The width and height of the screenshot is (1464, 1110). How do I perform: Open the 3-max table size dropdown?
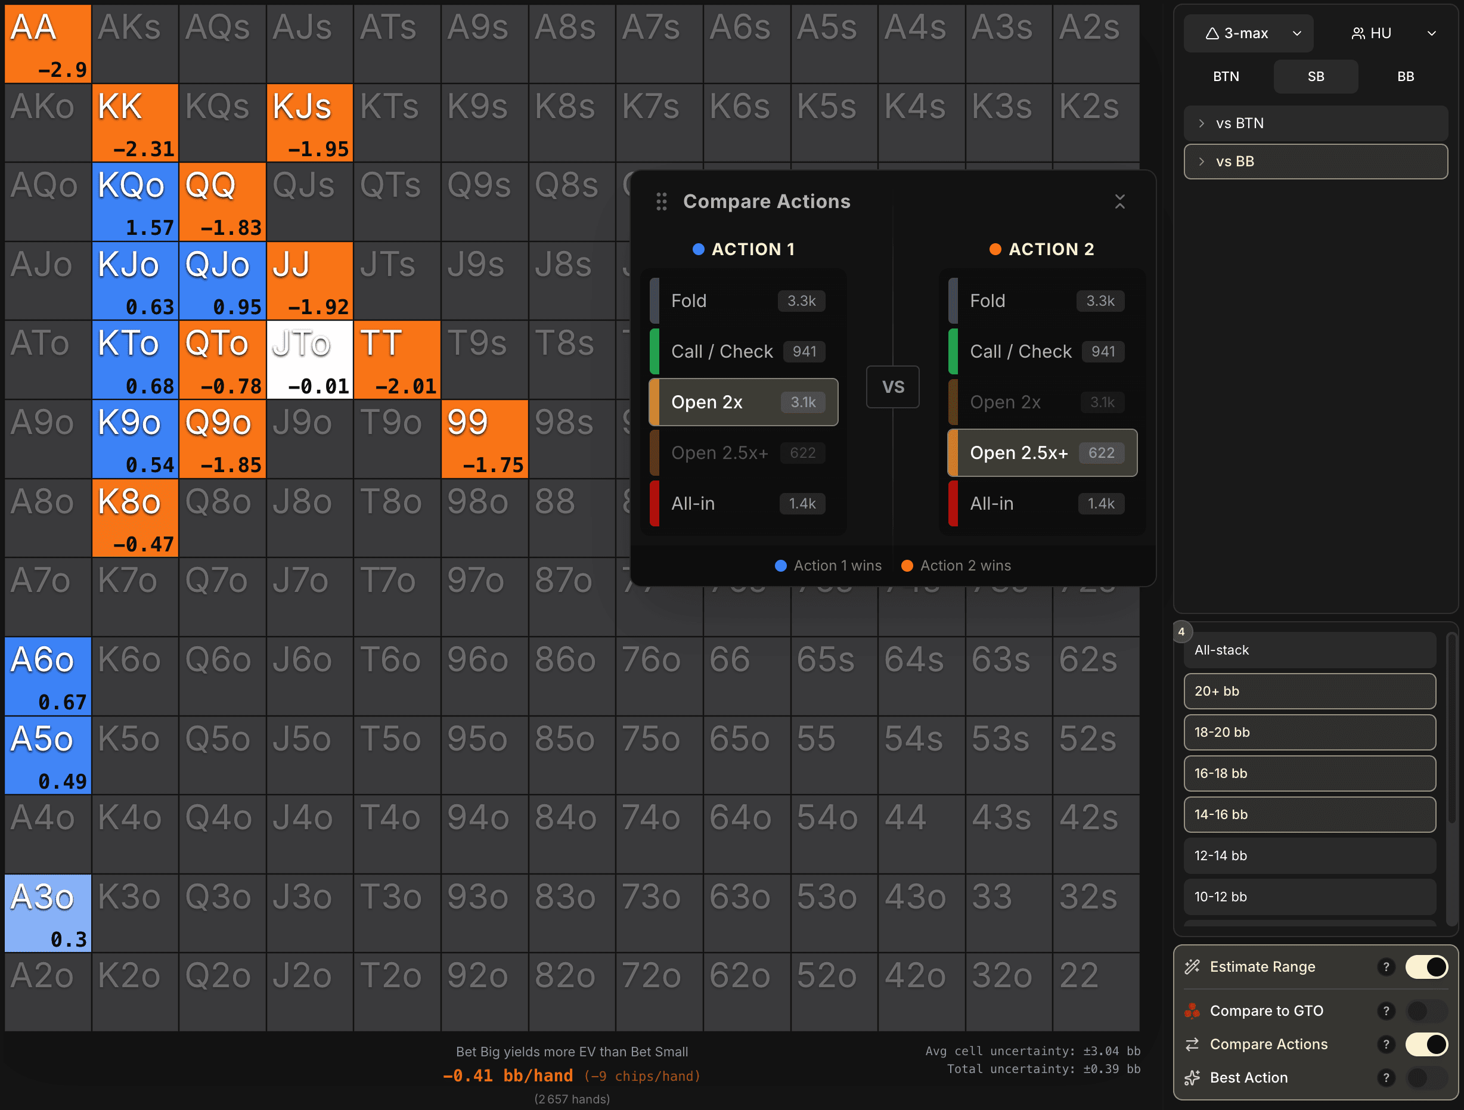1248,33
